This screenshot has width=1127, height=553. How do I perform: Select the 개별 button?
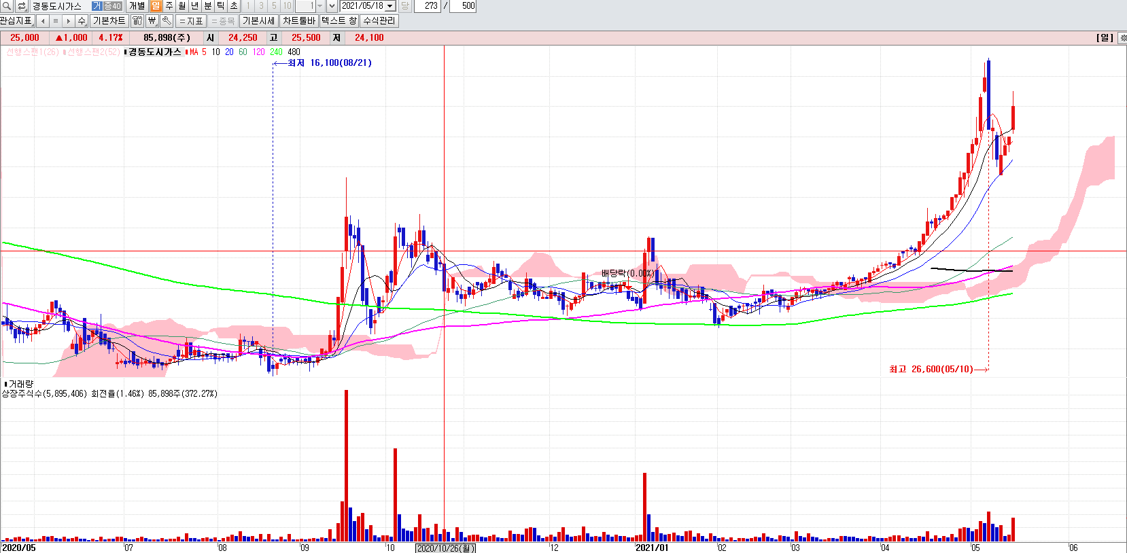[137, 6]
